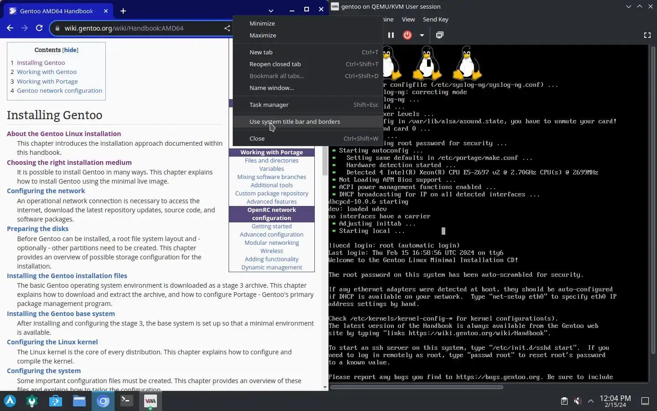The width and height of the screenshot is (657, 411).
Task: Open the file manager in taskbar
Action: click(79, 401)
